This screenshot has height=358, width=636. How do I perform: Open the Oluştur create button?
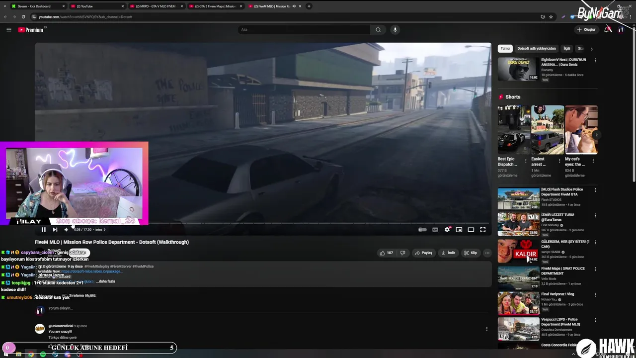[586, 30]
